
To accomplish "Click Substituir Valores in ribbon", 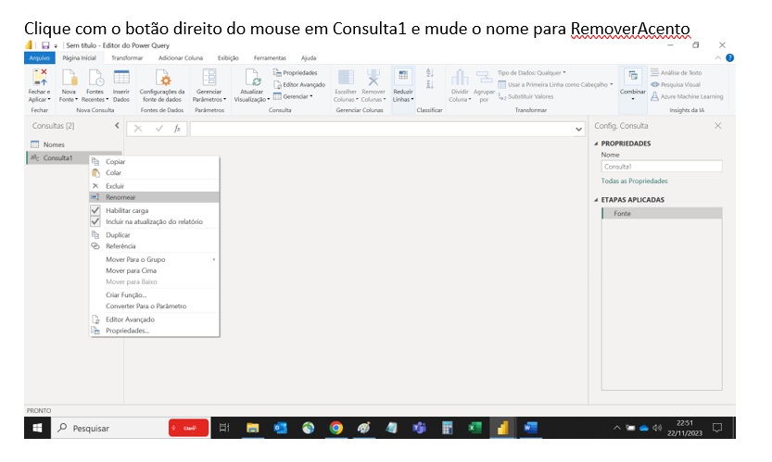I will (525, 96).
